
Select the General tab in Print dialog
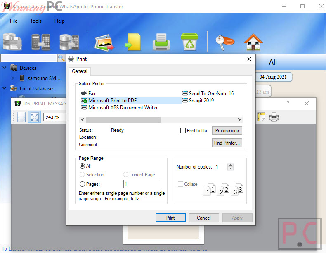tap(80, 71)
